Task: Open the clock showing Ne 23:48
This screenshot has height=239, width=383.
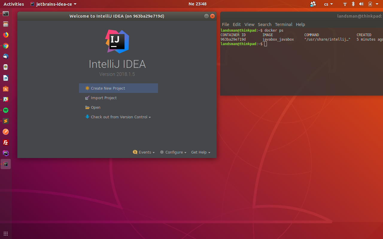Action: click(197, 4)
